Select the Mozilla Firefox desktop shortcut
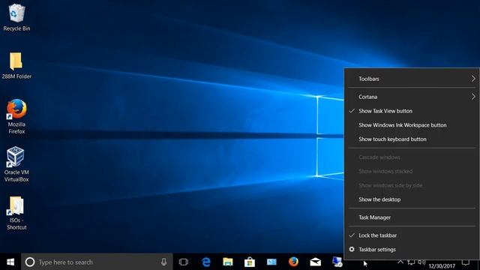Viewport: 480px width, 270px height. pyautogui.click(x=16, y=116)
